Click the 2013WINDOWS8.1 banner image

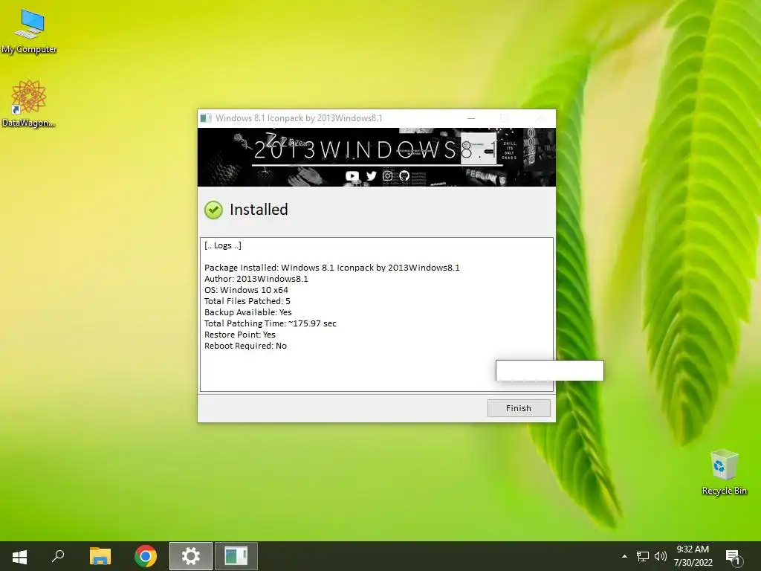pyautogui.click(x=377, y=157)
